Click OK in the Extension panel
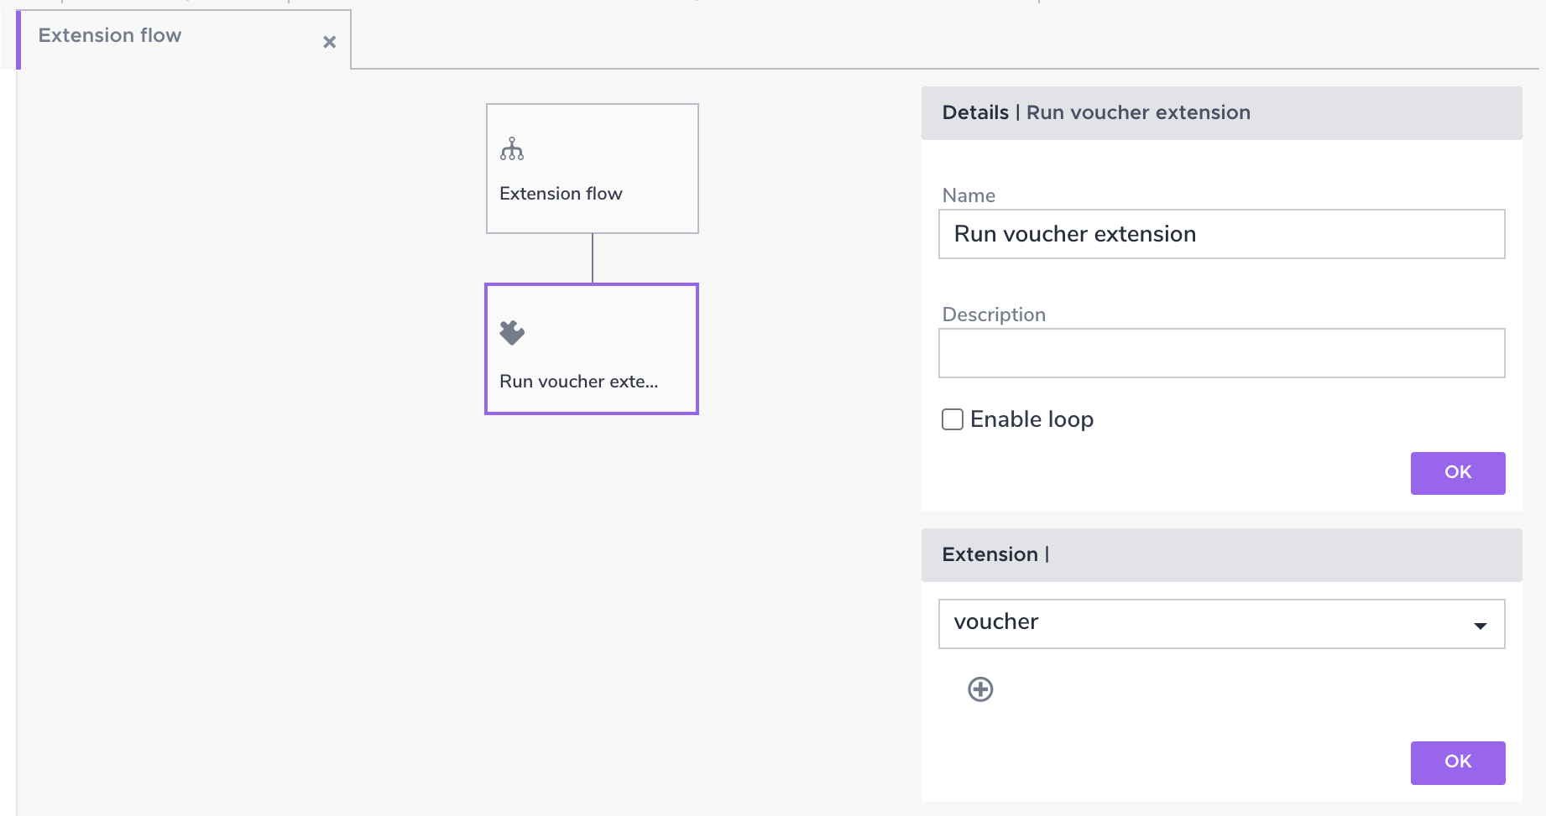This screenshot has height=816, width=1546. coord(1458,761)
